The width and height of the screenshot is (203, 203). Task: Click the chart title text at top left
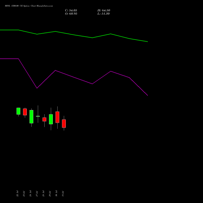tap(29, 6)
